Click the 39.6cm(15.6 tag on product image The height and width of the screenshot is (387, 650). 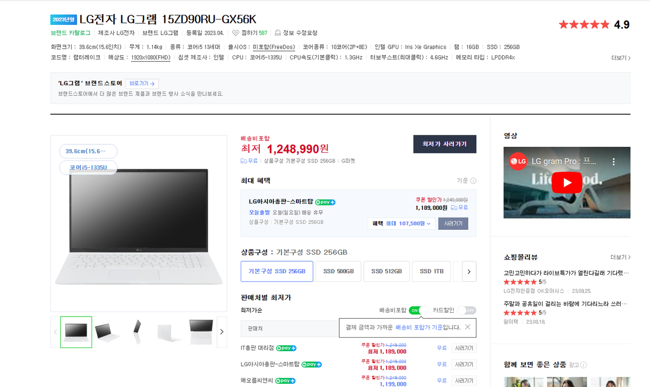88,151
